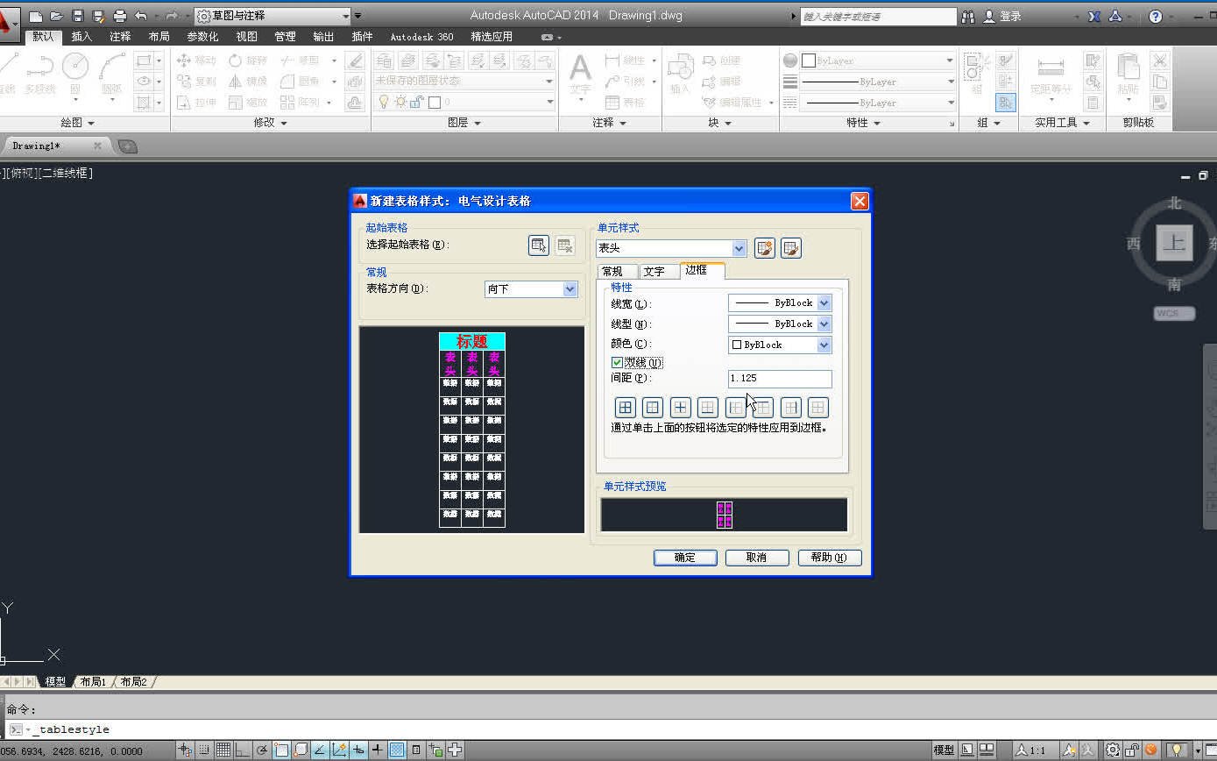1217x761 pixels.
Task: Click the 取消 cancel button
Action: coord(757,558)
